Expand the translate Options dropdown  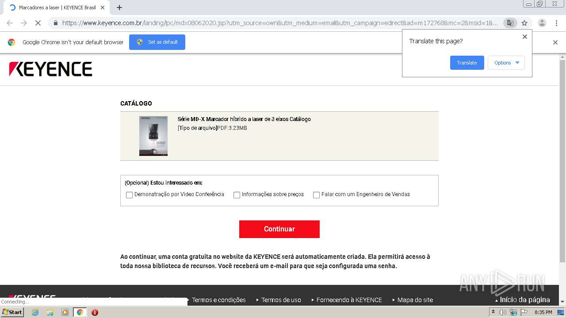tap(506, 63)
